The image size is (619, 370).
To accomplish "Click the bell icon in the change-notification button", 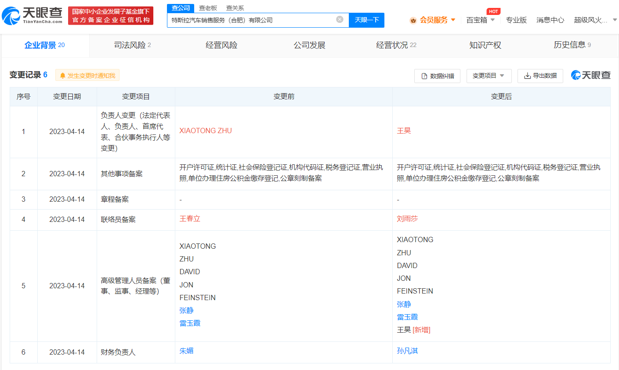I will point(62,76).
